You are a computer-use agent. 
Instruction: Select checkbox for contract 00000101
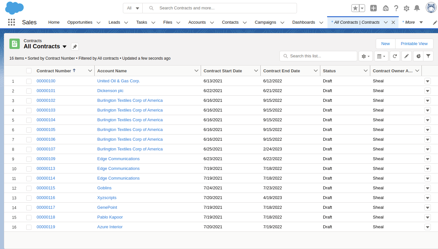(29, 91)
